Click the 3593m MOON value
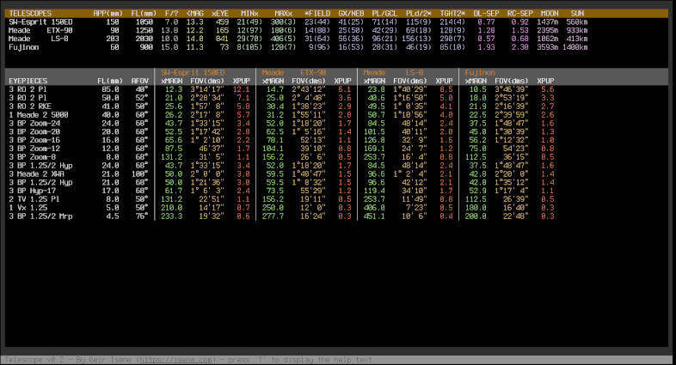 coord(548,47)
